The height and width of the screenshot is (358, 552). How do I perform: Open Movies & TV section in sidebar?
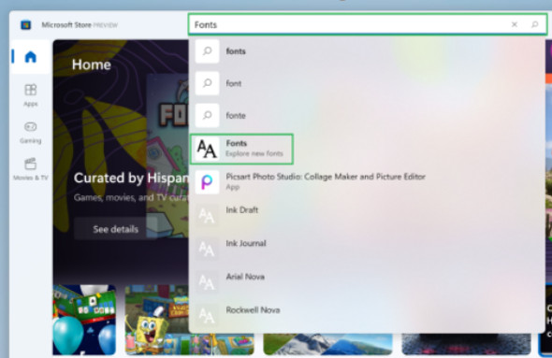click(30, 169)
